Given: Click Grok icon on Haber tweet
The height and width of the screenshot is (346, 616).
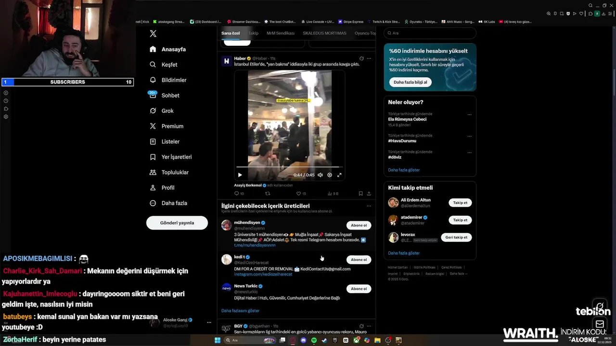Looking at the screenshot, I should tap(361, 59).
